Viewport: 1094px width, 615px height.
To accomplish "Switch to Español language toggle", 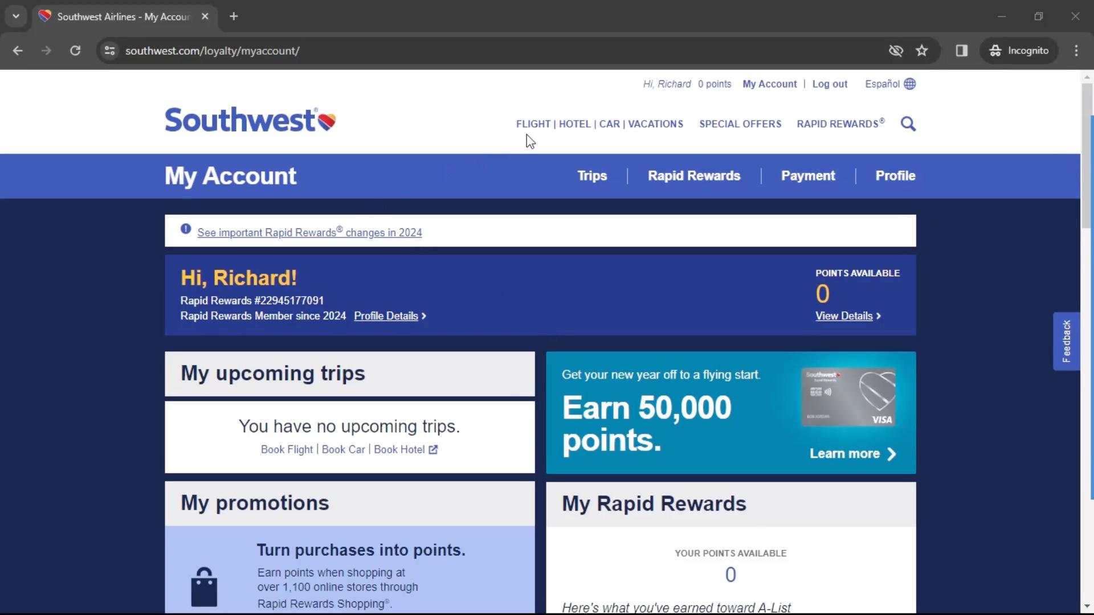I will pyautogui.click(x=889, y=83).
